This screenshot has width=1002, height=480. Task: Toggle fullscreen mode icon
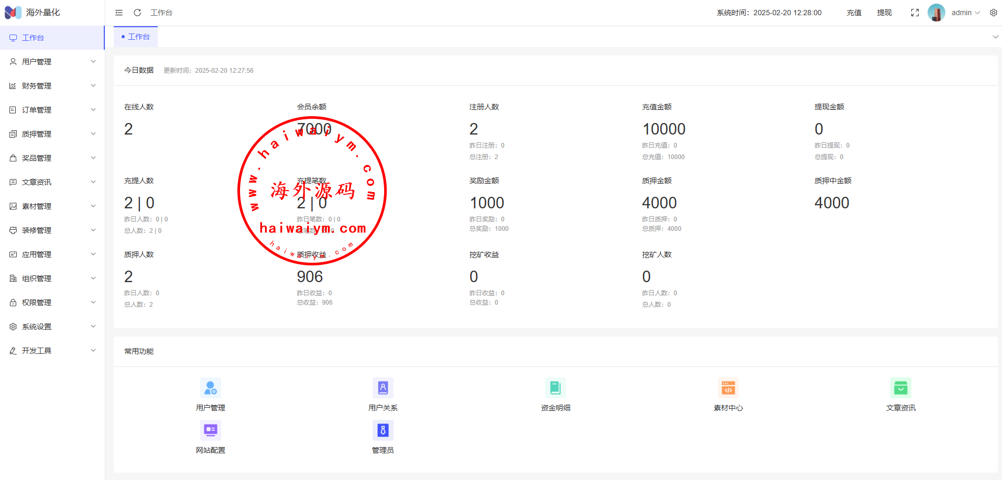click(x=915, y=13)
